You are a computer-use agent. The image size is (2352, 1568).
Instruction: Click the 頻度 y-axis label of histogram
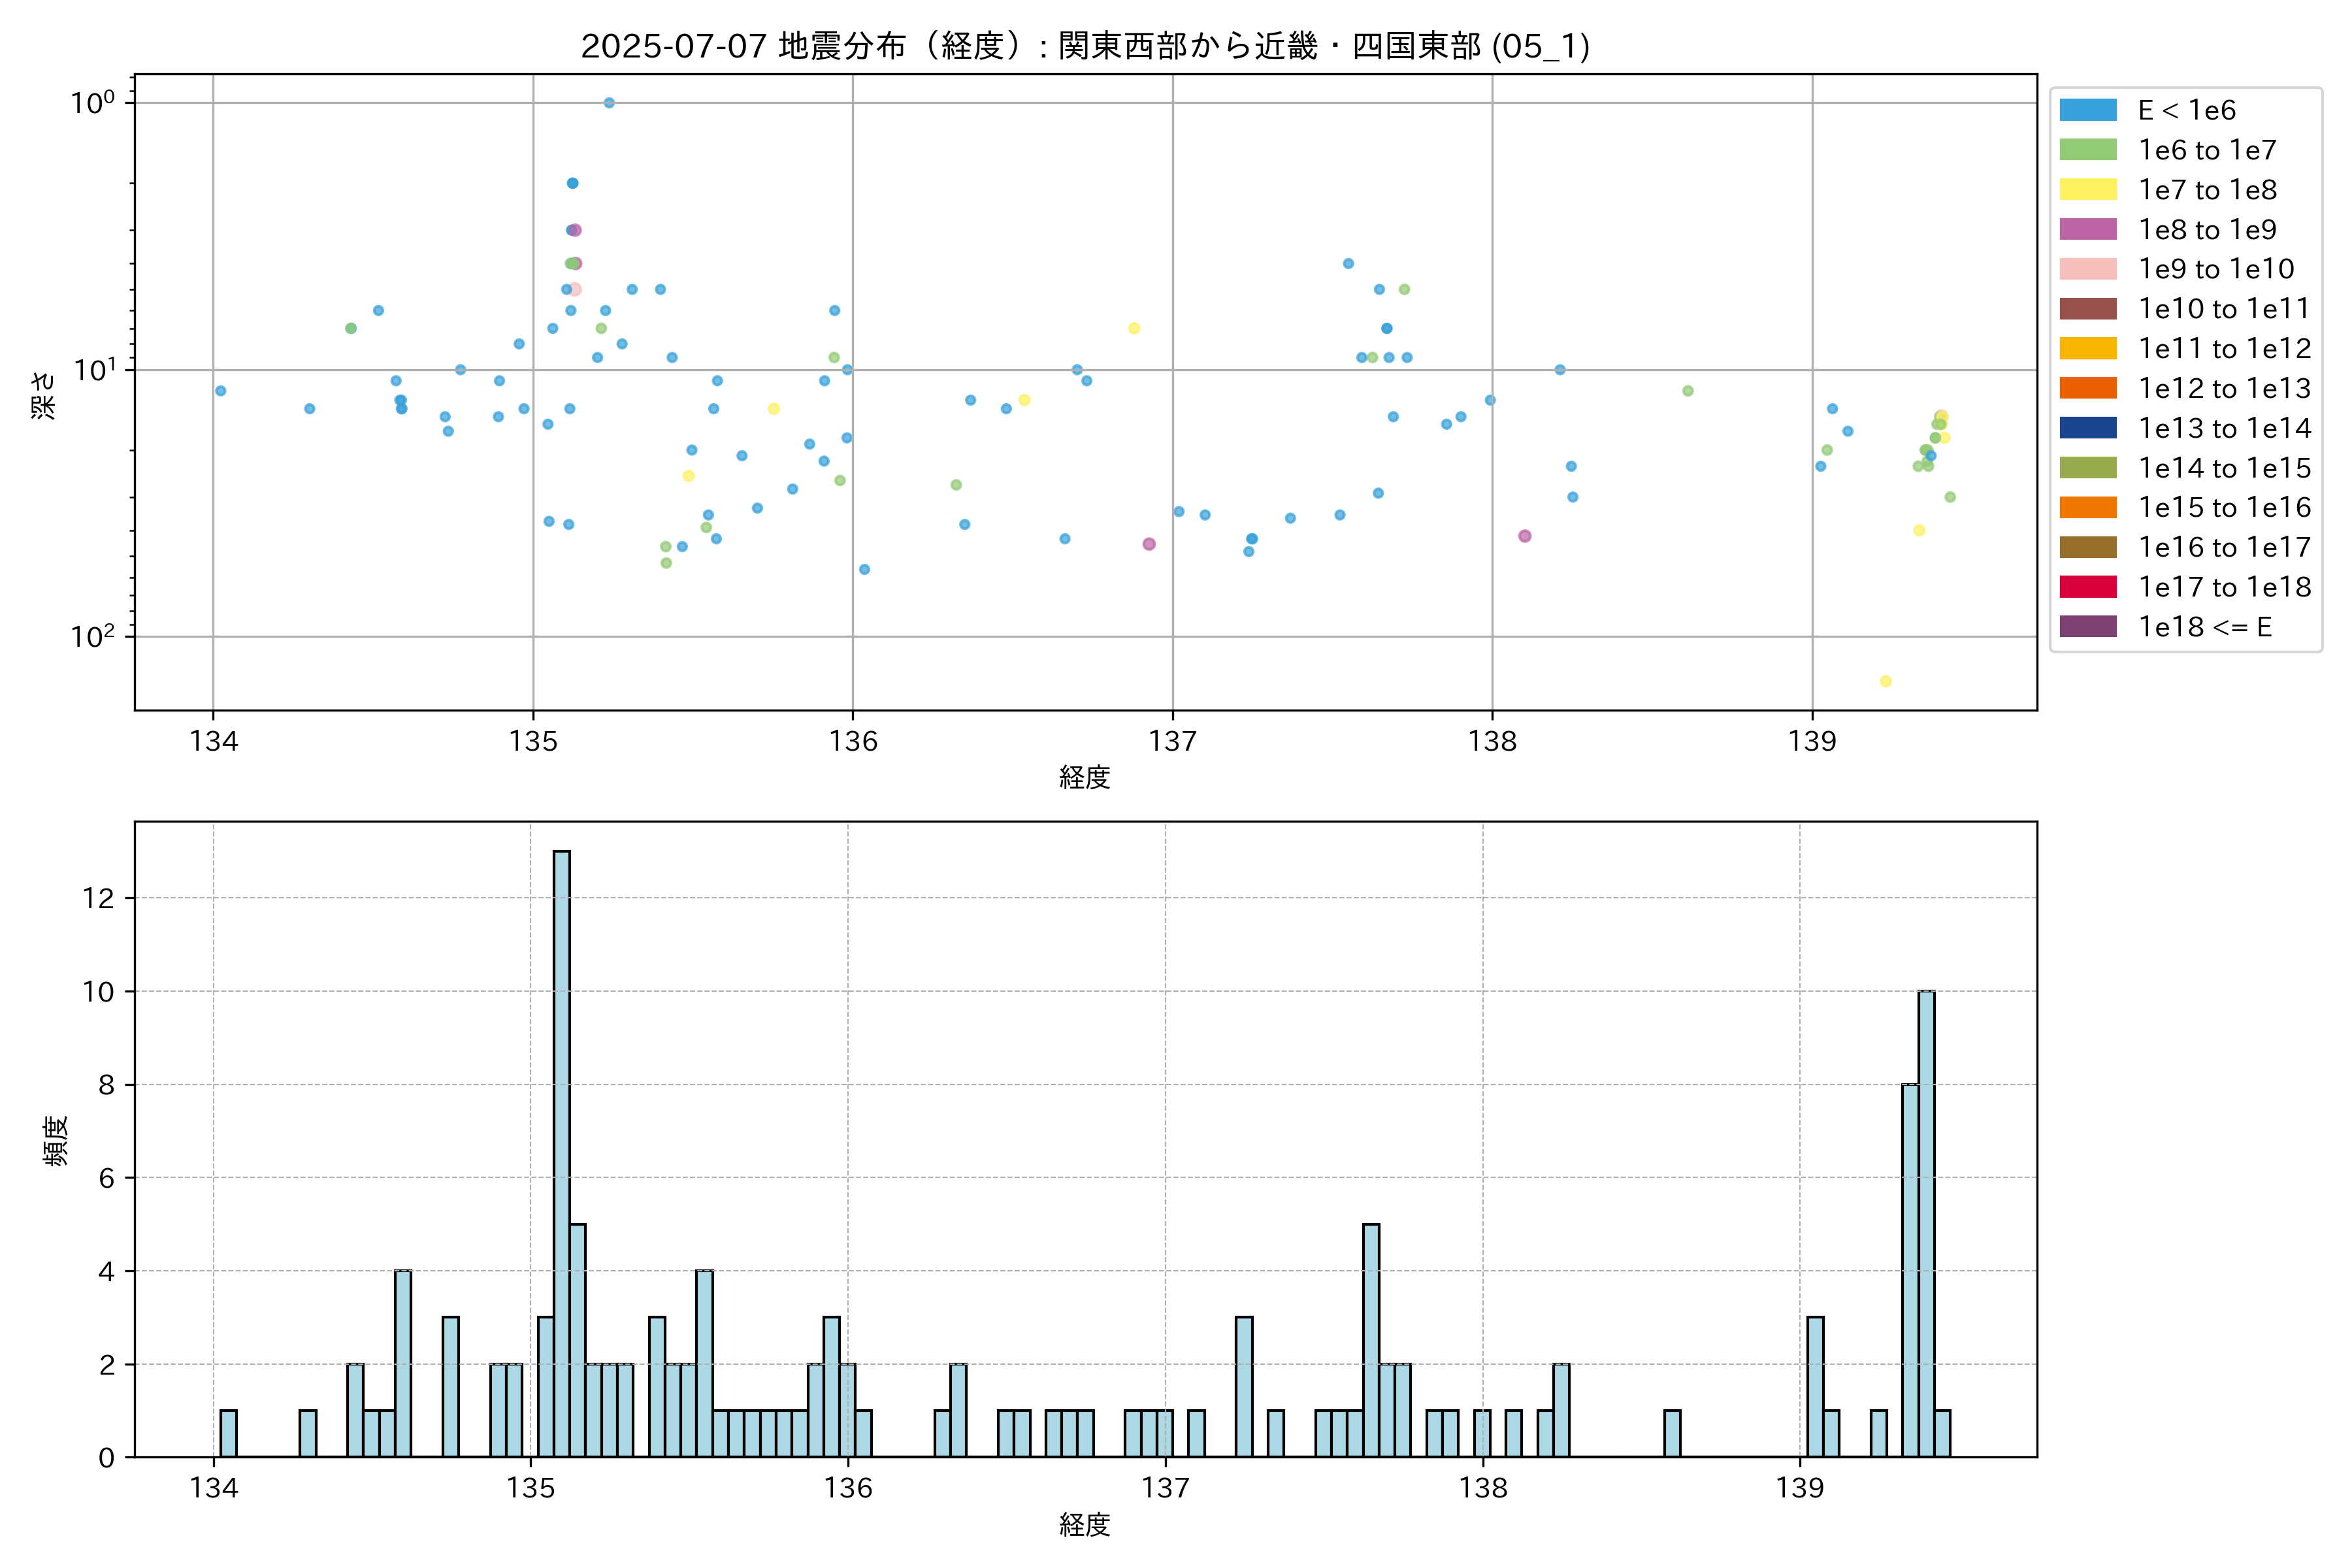pyautogui.click(x=56, y=1140)
